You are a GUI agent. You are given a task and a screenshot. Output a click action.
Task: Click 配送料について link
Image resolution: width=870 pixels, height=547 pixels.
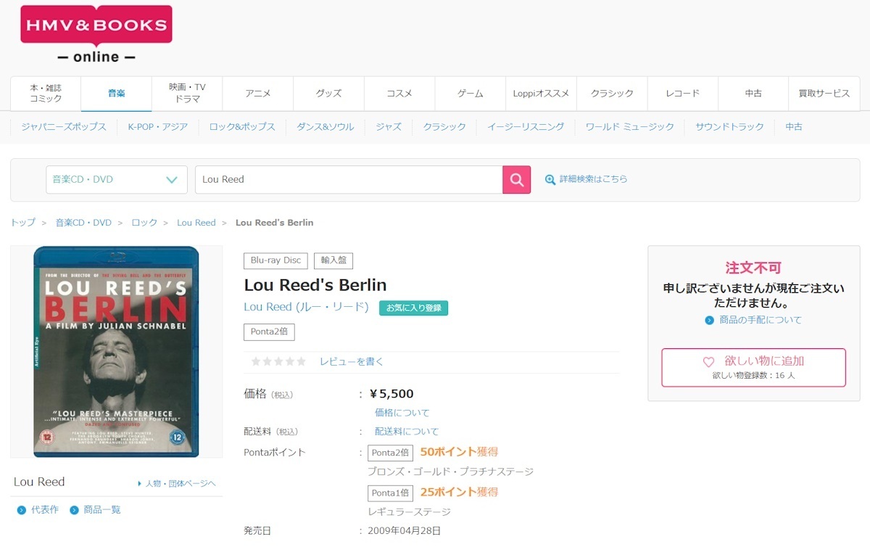pos(407,432)
